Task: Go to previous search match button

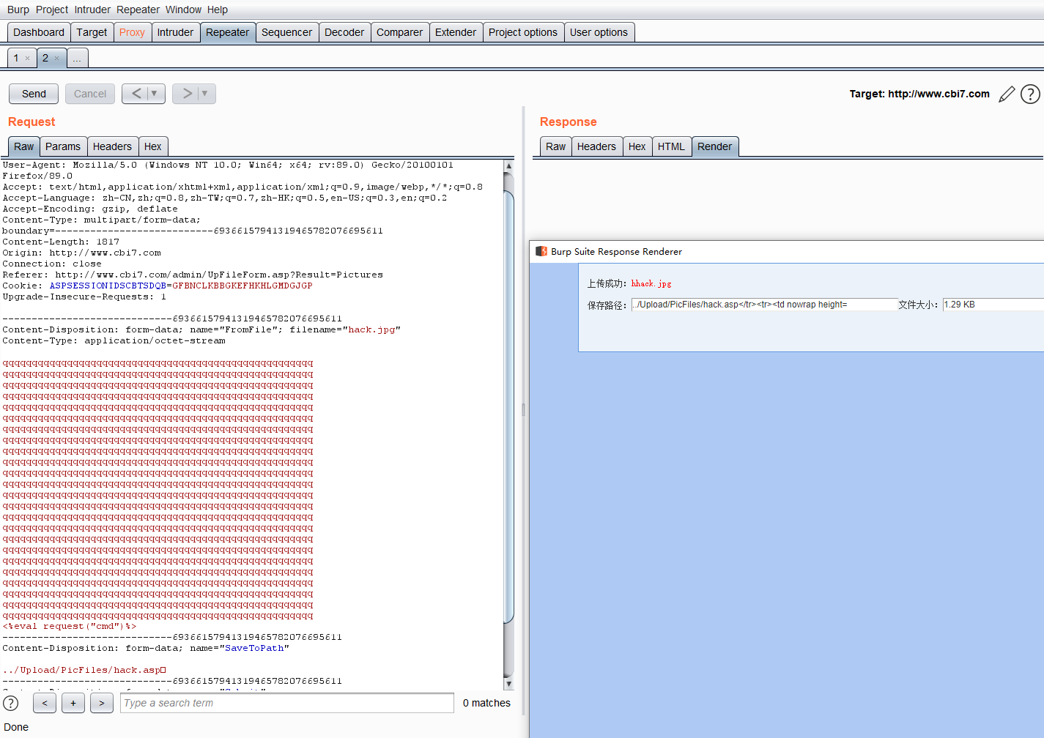Action: tap(45, 703)
